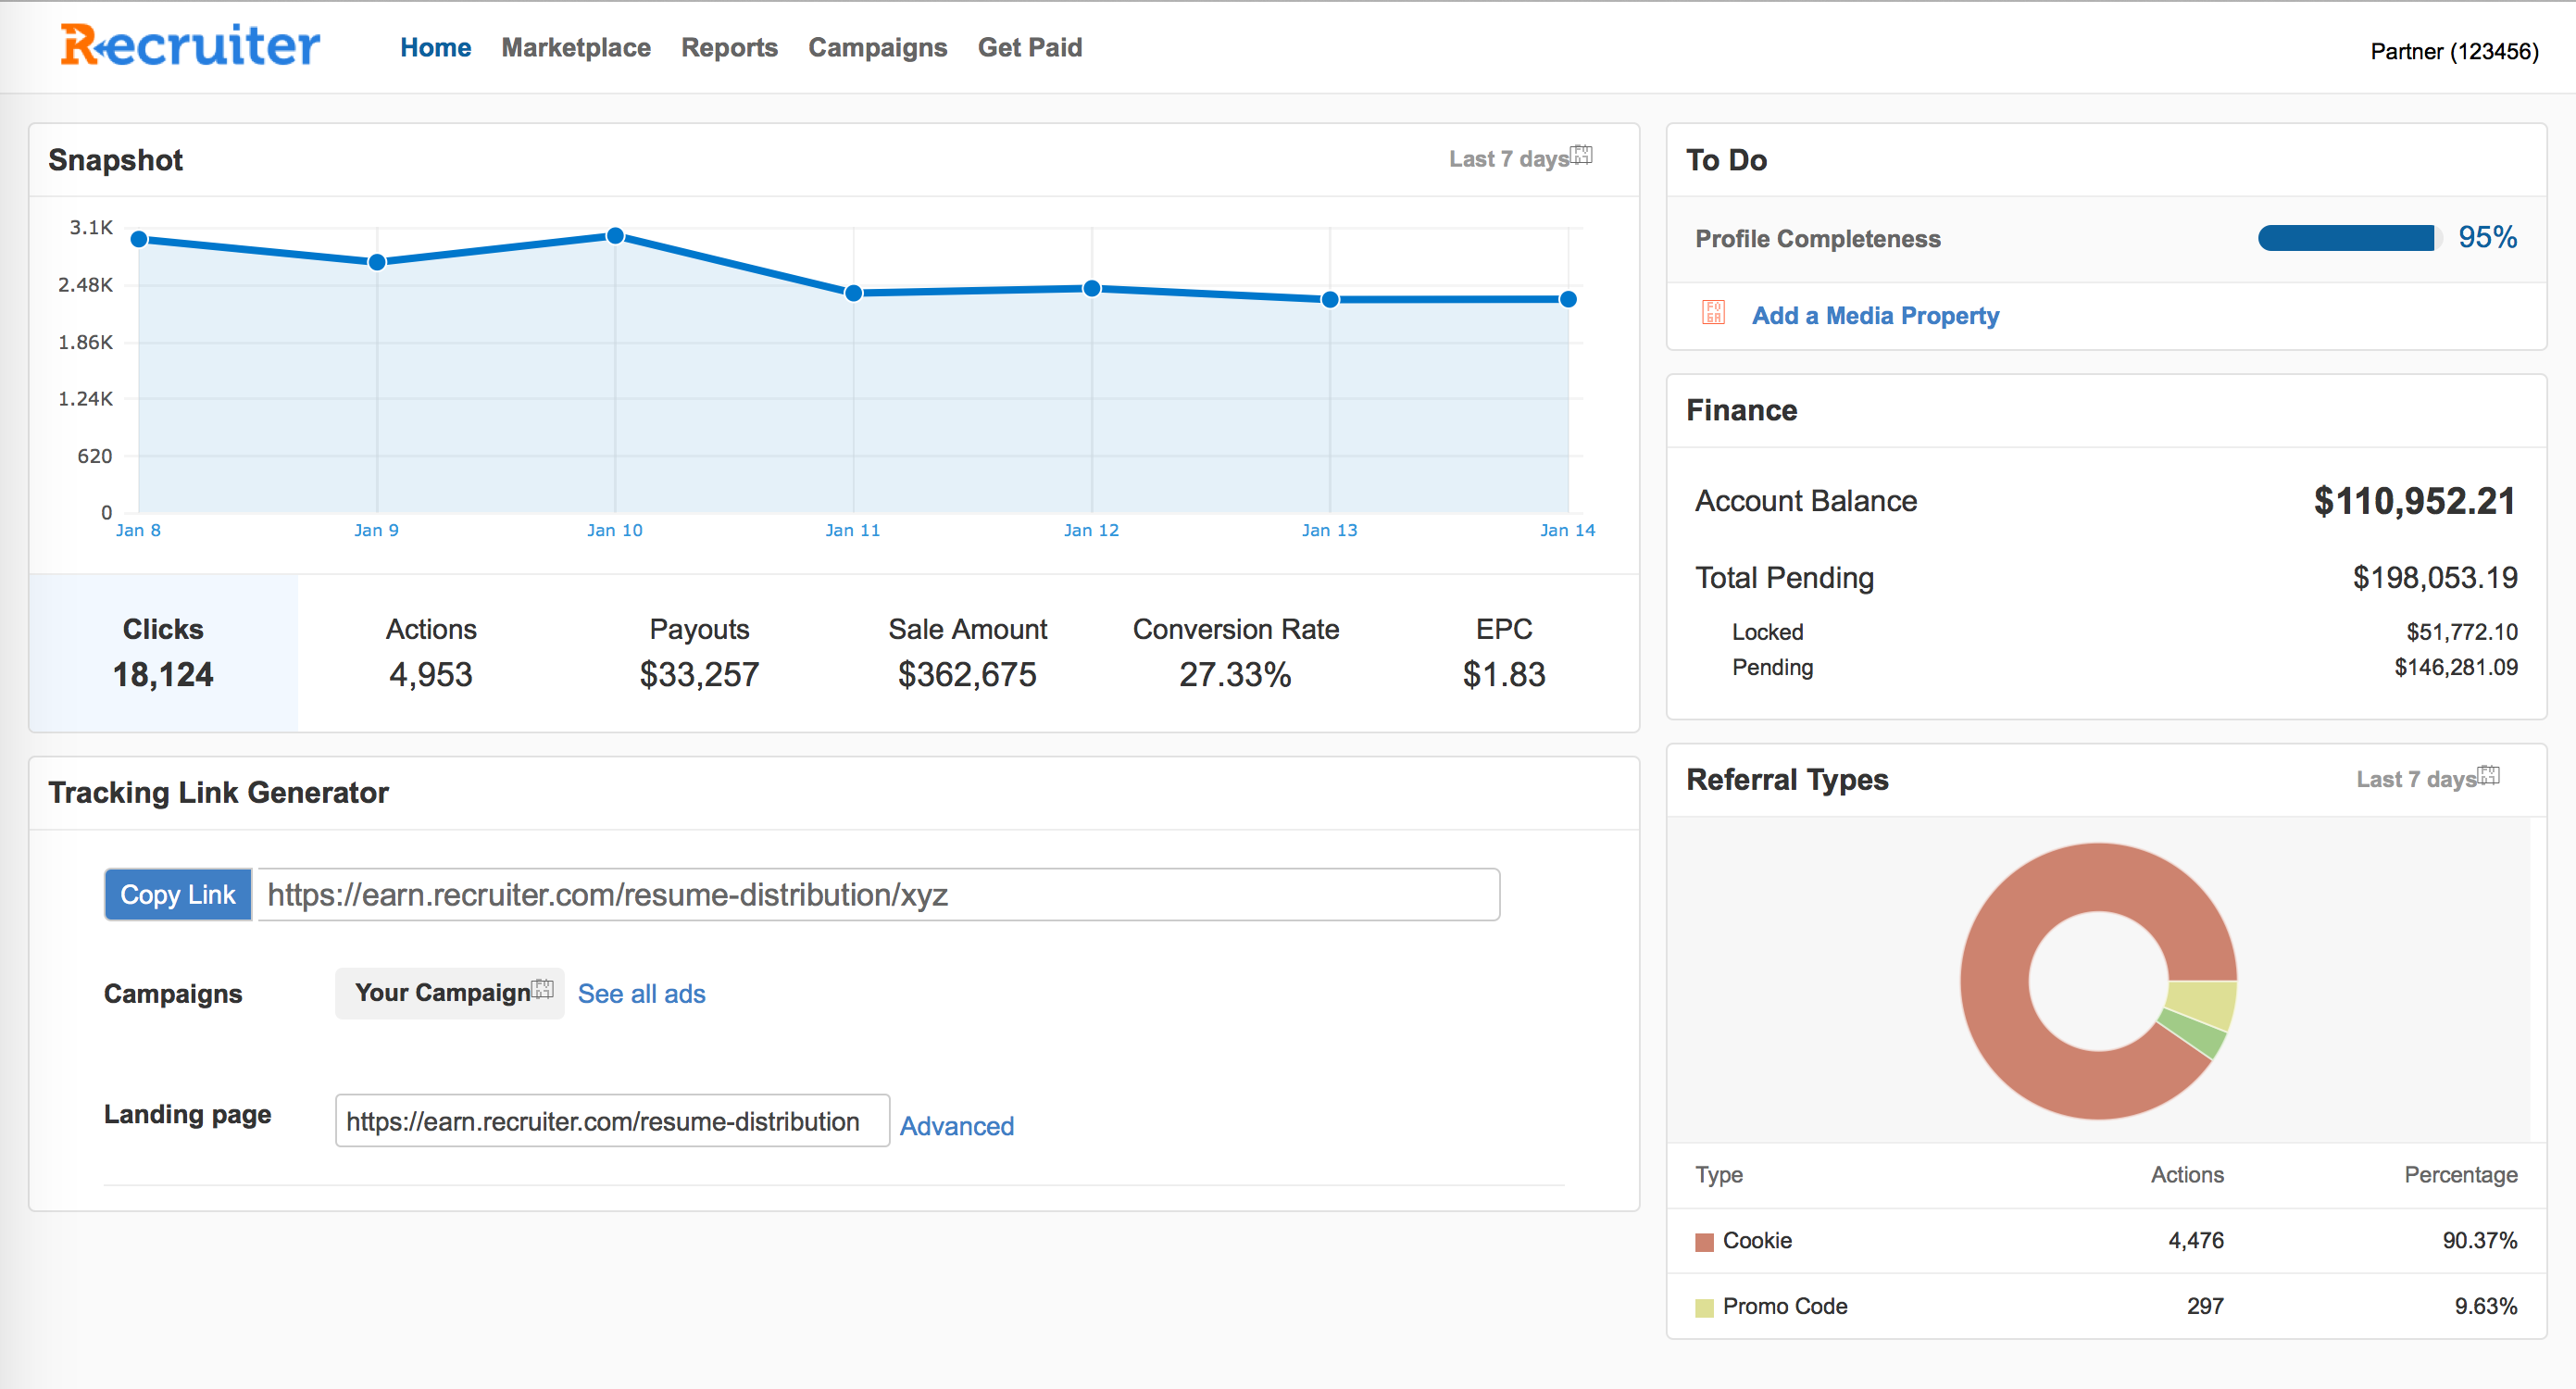Viewport: 2576px width, 1389px height.
Task: Click the Jan 10 chart data point
Action: (616, 236)
